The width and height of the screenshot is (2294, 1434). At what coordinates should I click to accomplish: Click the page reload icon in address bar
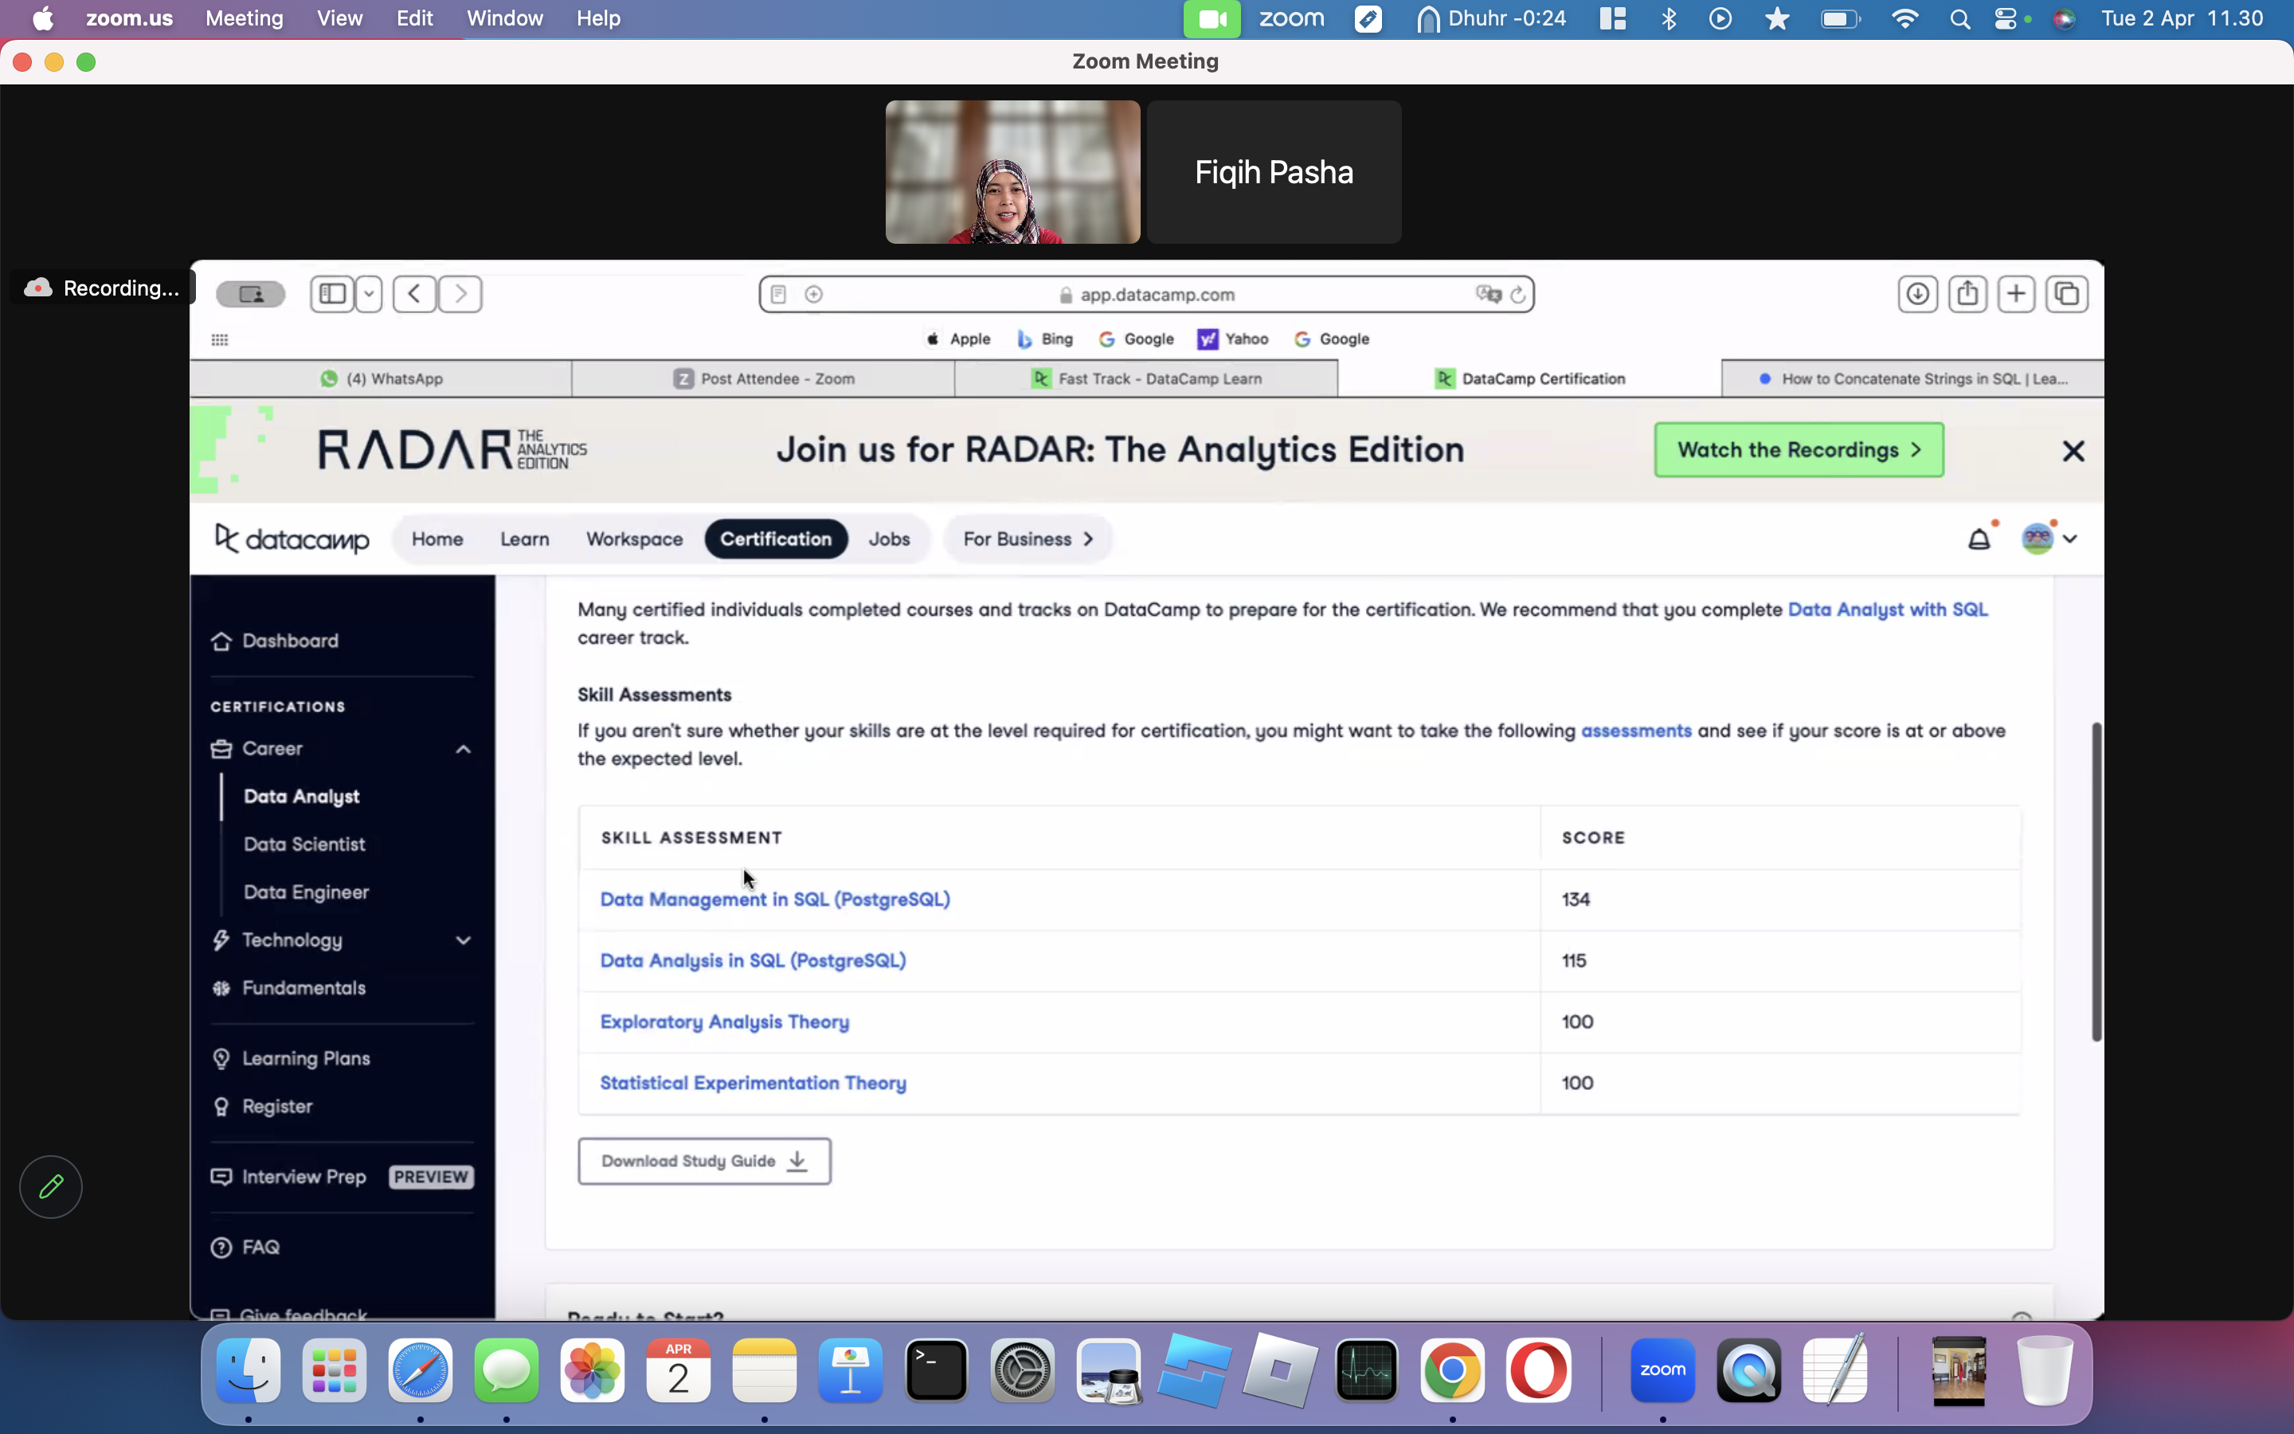click(x=1517, y=295)
